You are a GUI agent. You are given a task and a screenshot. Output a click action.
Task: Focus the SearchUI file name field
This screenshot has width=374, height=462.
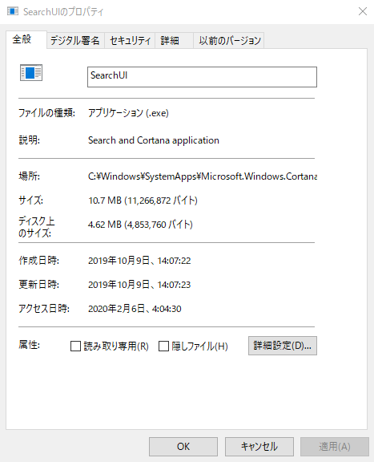202,77
